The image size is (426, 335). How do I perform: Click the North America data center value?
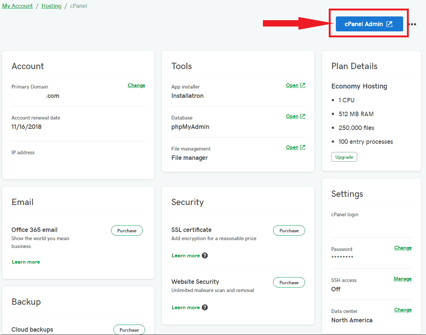pyautogui.click(x=352, y=320)
